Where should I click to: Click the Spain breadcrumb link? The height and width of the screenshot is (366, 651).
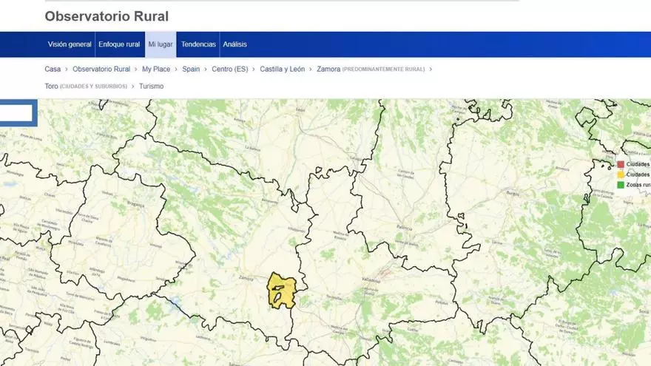coord(191,69)
